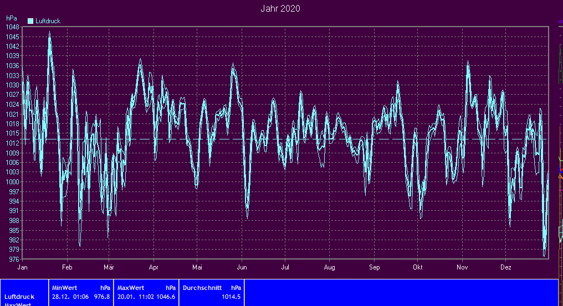The width and height of the screenshot is (563, 306).
Task: Click the Okt label on the x-axis
Action: tap(417, 267)
